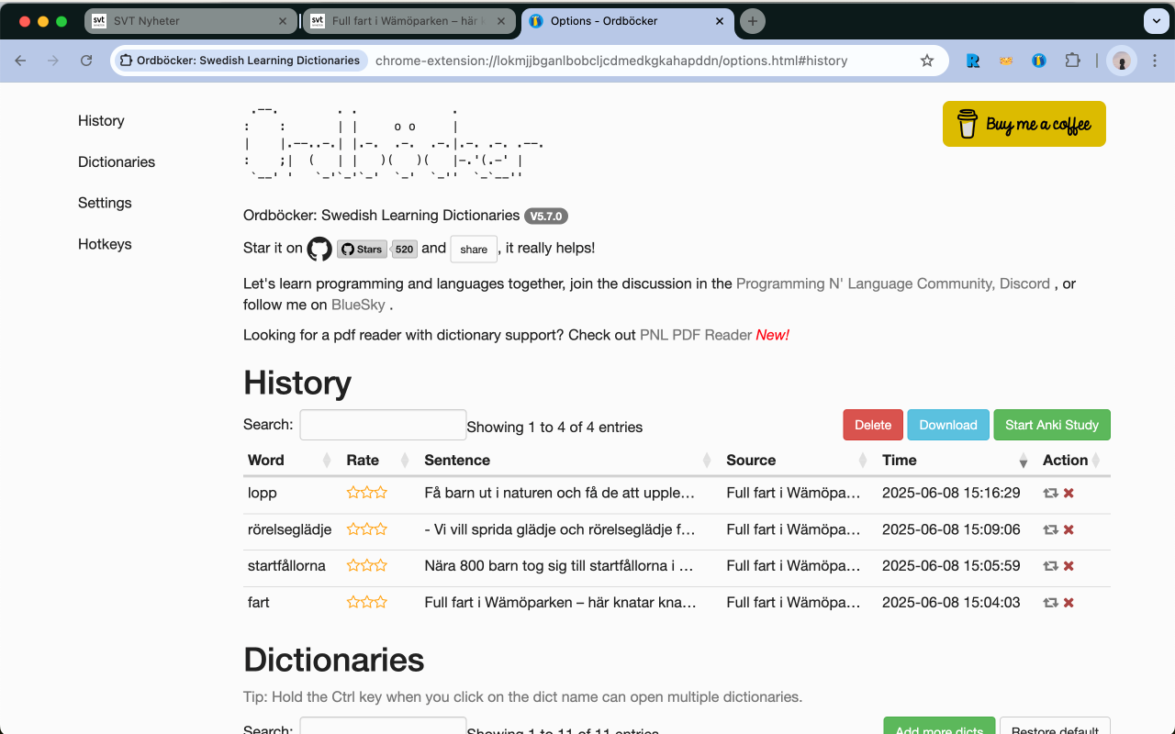Remove the fart entry with the red X
This screenshot has height=734, width=1175.
point(1069,603)
